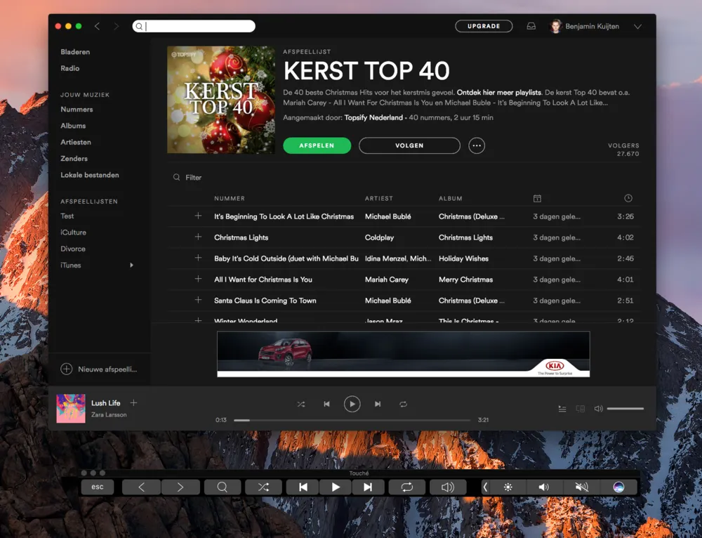702x538 pixels.
Task: Click the Lush Life album thumbnail
Action: pyautogui.click(x=71, y=408)
